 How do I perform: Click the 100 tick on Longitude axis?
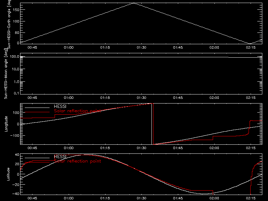pos(16,113)
